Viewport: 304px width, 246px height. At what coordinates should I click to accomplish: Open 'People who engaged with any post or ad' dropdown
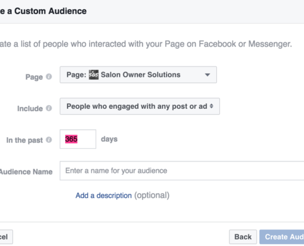[139, 106]
